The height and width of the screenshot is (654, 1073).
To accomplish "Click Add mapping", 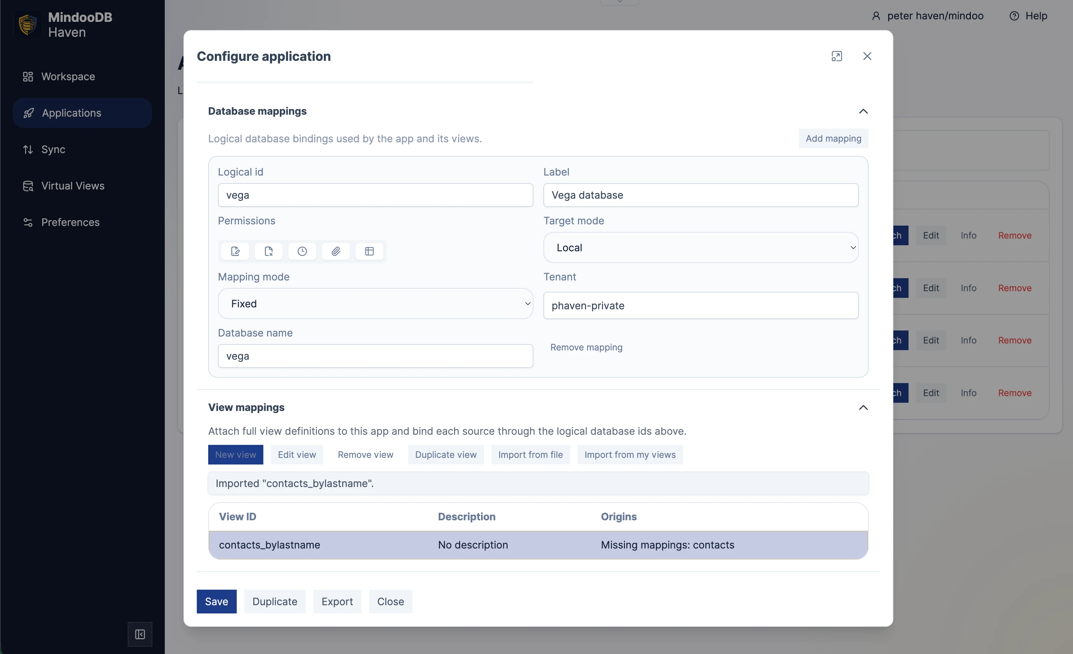I will [x=833, y=138].
